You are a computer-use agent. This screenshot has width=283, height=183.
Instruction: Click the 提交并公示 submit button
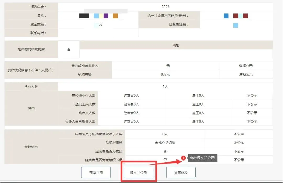138,172
